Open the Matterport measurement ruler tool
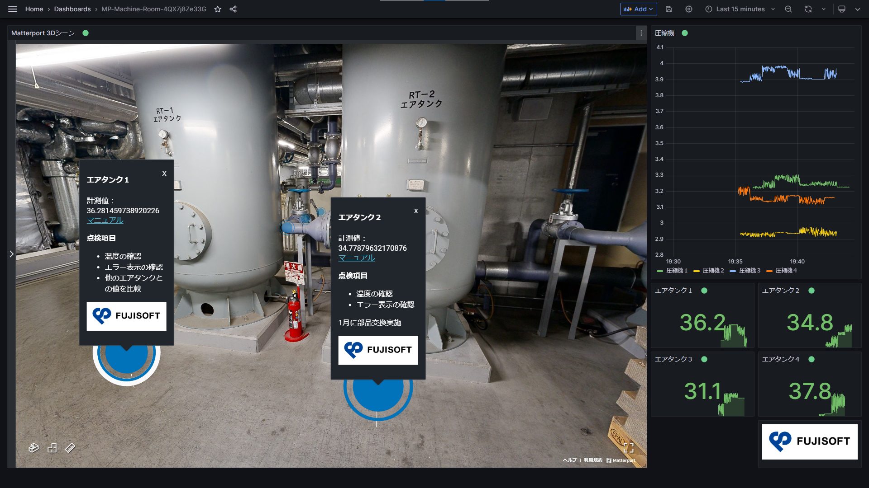 (x=70, y=448)
